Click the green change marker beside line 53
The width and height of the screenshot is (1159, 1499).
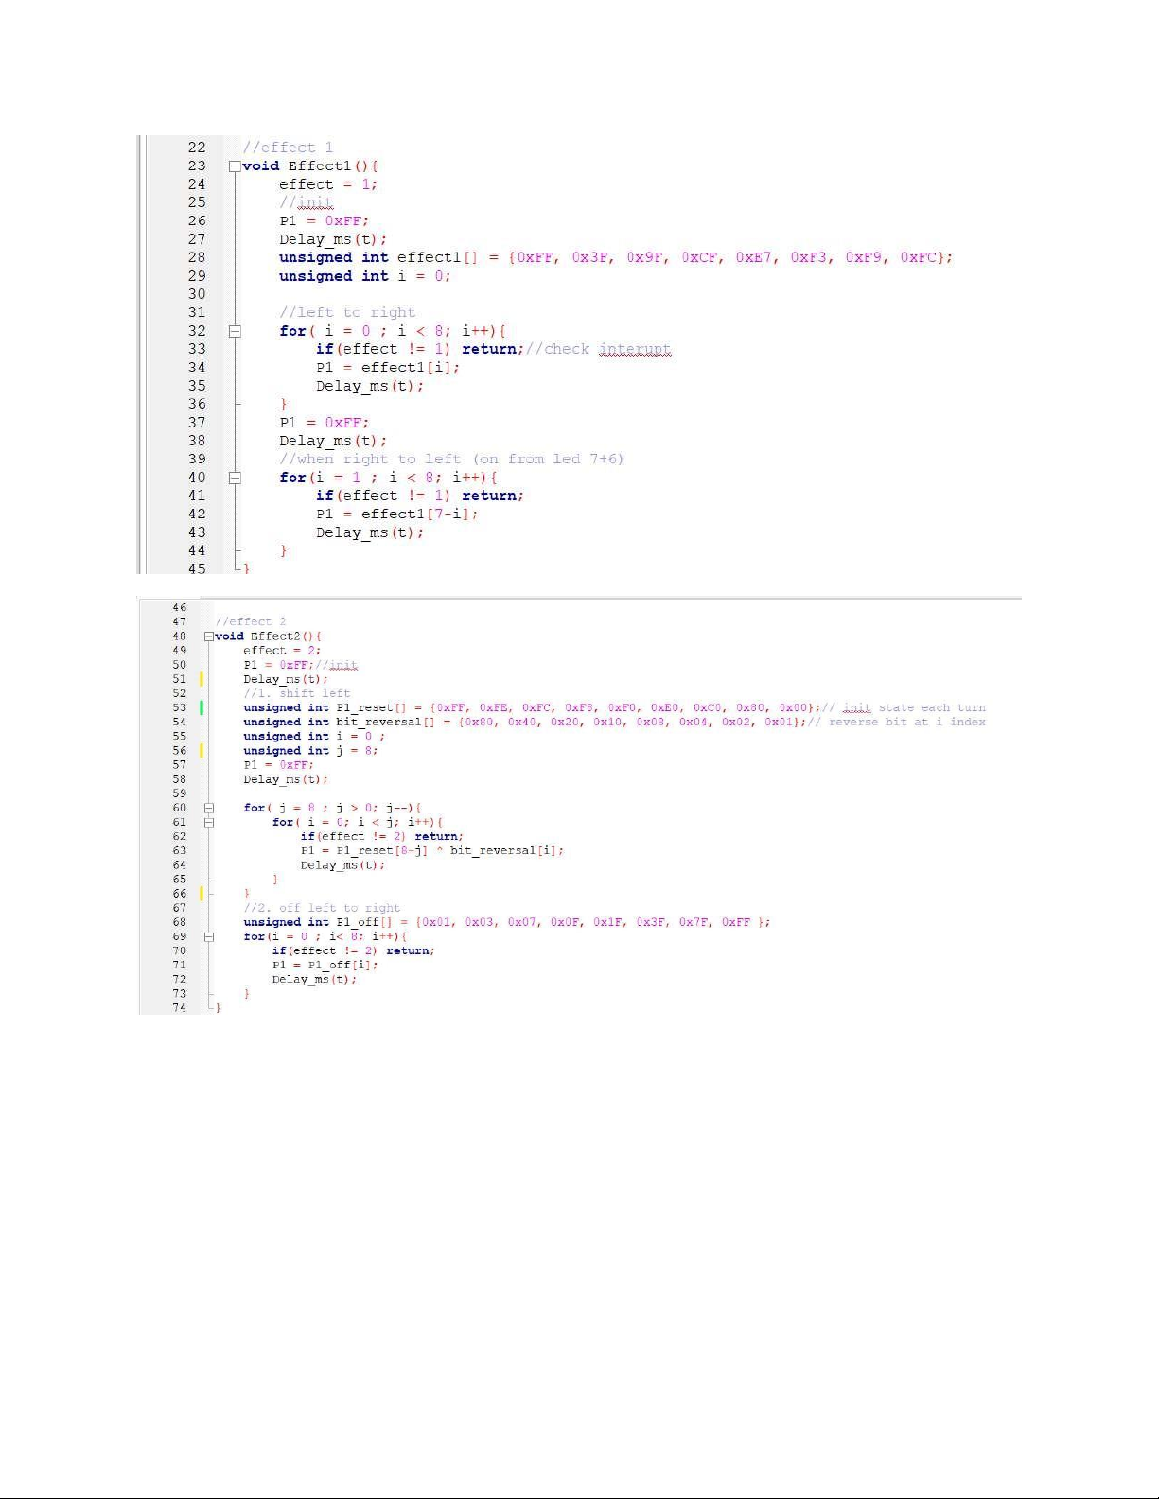click(x=202, y=707)
